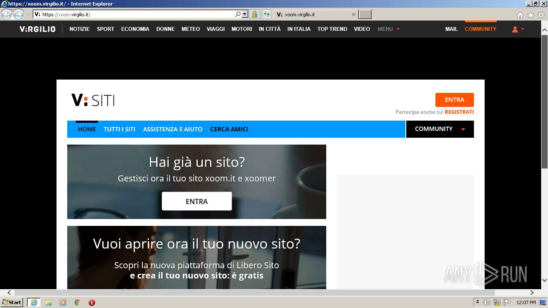Select the xoom.virgilio.it browser tab
Viewport: 548px width, 308px height.
tap(315, 15)
